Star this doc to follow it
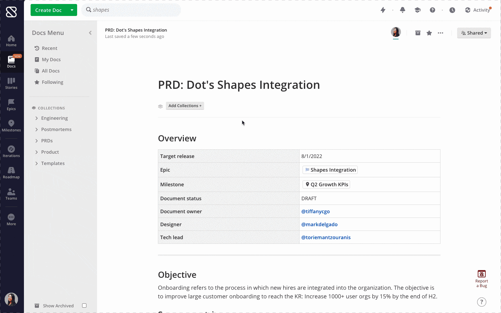The width and height of the screenshot is (501, 313). coord(429,33)
